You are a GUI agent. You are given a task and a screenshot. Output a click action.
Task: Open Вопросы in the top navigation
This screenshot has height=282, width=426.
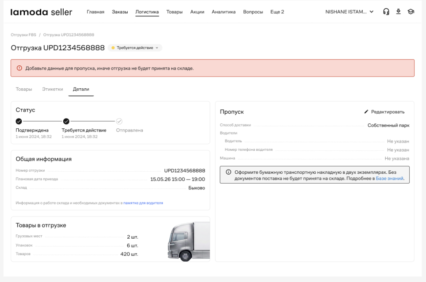click(x=253, y=12)
